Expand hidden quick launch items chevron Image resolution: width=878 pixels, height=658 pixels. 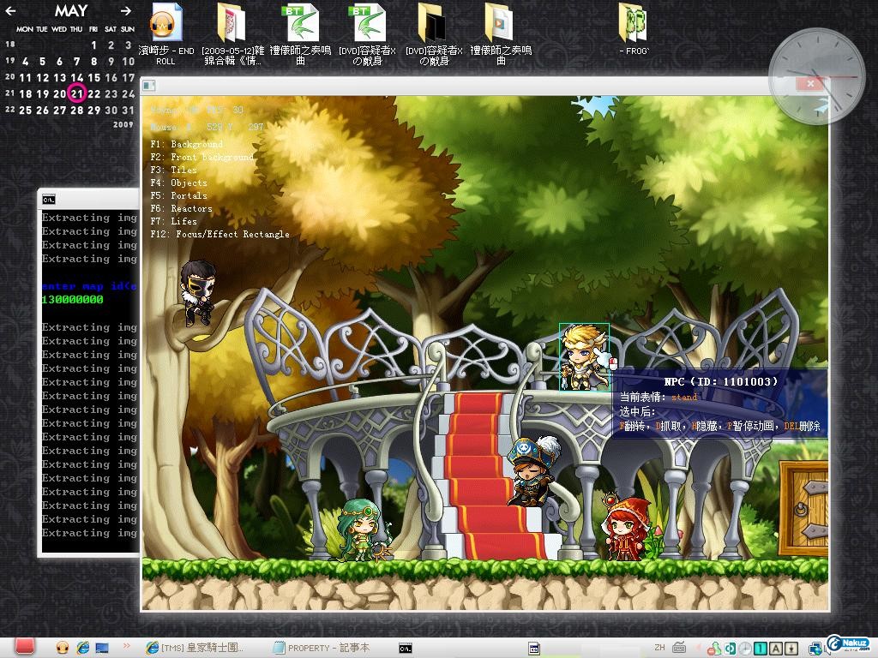(127, 646)
